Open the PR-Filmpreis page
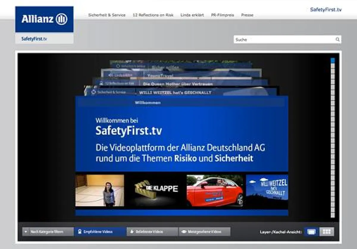This screenshot has height=249, width=357. coord(223,15)
